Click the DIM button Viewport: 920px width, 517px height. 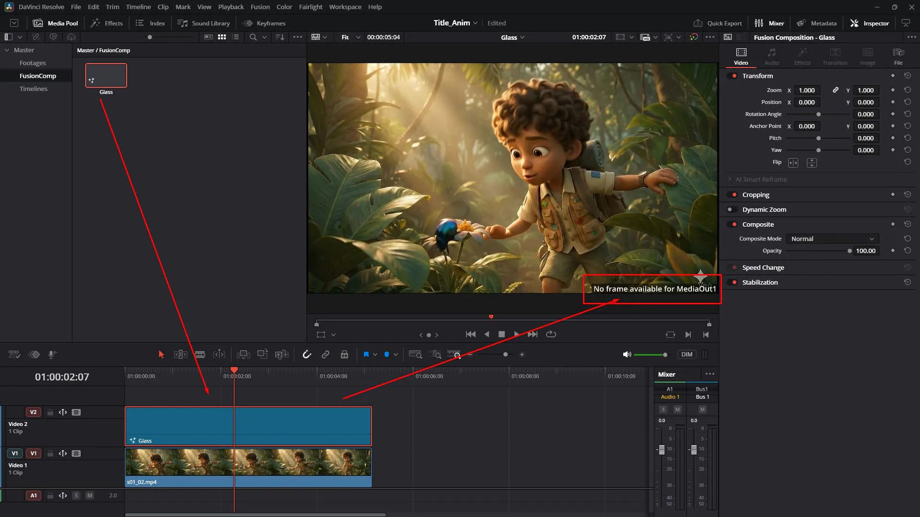[x=687, y=355]
